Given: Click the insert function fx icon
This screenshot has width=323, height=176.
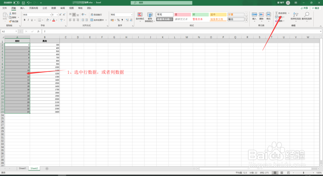Looking at the screenshot, I should point(38,32).
